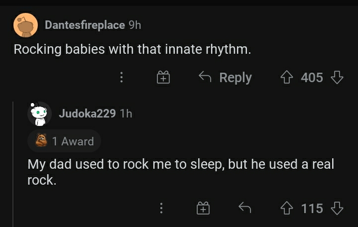Open Dantesfireplace's user profile

(x=85, y=25)
